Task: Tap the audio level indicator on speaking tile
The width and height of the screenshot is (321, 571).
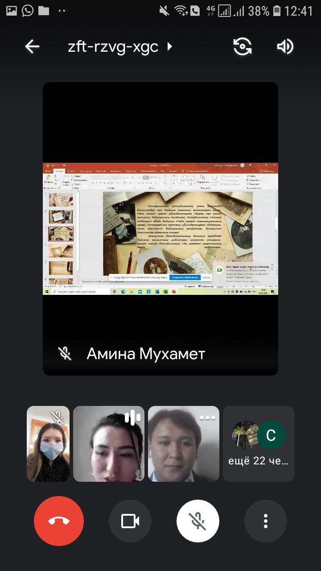Action: coord(132,418)
